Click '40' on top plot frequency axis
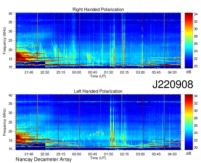This screenshot has height=163, width=201. pos(10,14)
